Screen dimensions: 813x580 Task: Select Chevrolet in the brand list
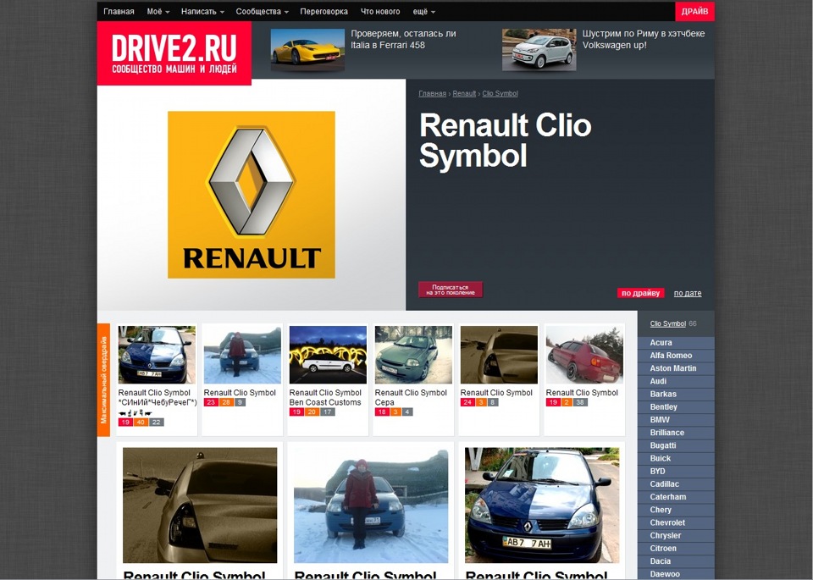click(676, 523)
